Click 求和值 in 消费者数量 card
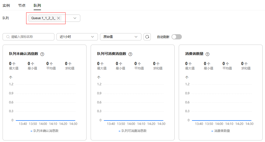The image size is (265, 142). click(x=246, y=68)
